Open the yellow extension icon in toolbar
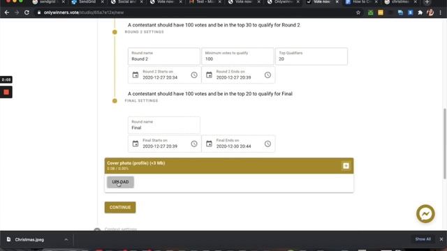 381,13
